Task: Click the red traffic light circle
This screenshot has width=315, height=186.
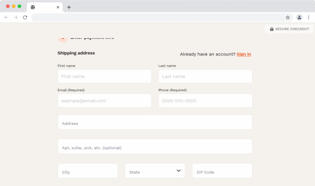Action: point(7,6)
